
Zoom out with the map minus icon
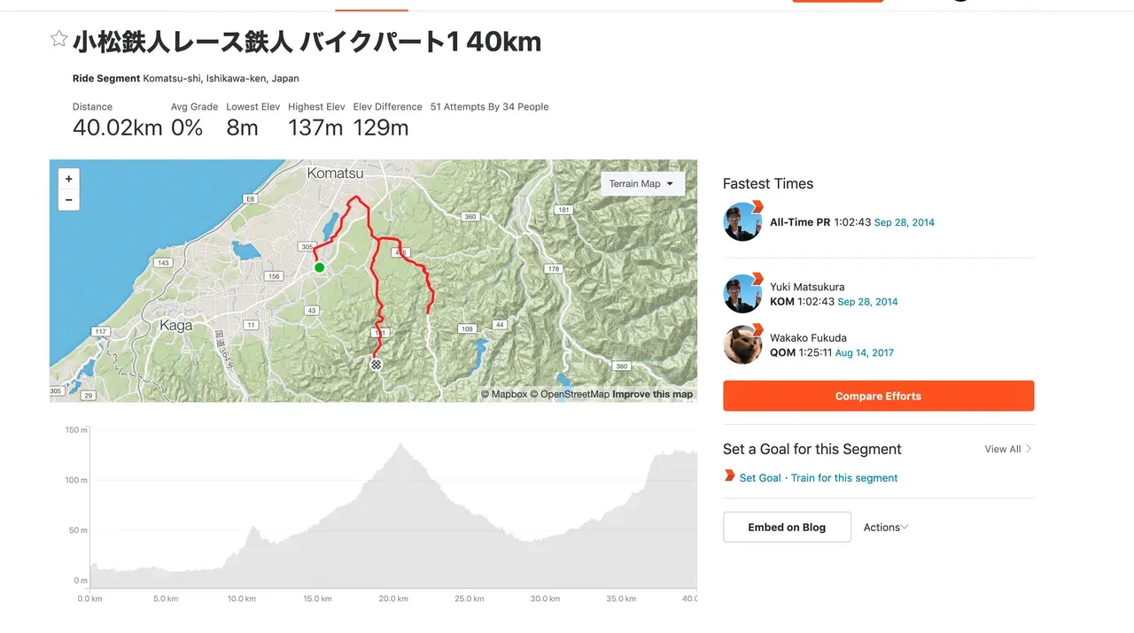coord(68,199)
